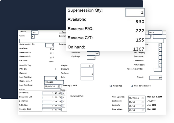Select the Weight field showing 1.1
The height and width of the screenshot is (123, 174).
point(87,66)
